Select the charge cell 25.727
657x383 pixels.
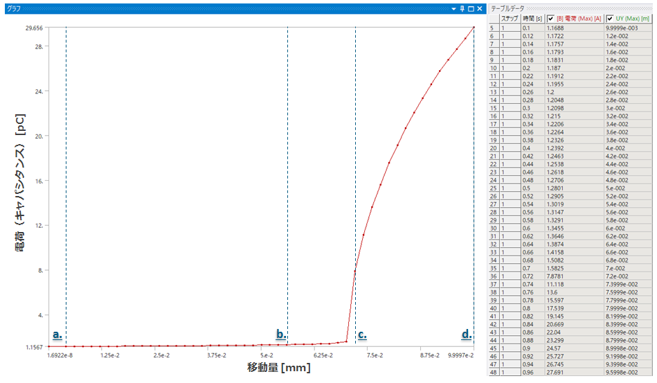[575, 357]
